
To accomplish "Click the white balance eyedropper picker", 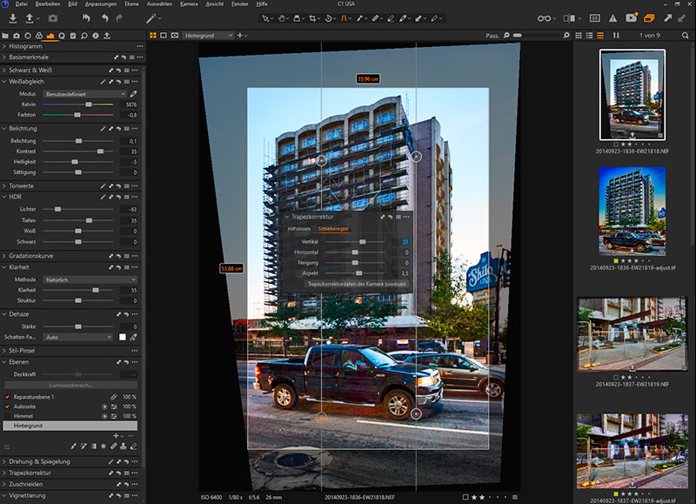I will (x=133, y=94).
